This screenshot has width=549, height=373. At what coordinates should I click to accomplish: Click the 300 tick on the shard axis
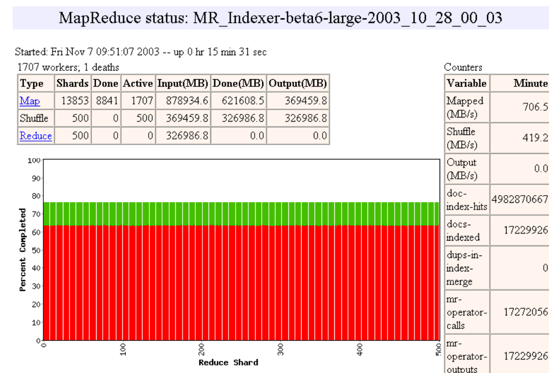point(281,349)
